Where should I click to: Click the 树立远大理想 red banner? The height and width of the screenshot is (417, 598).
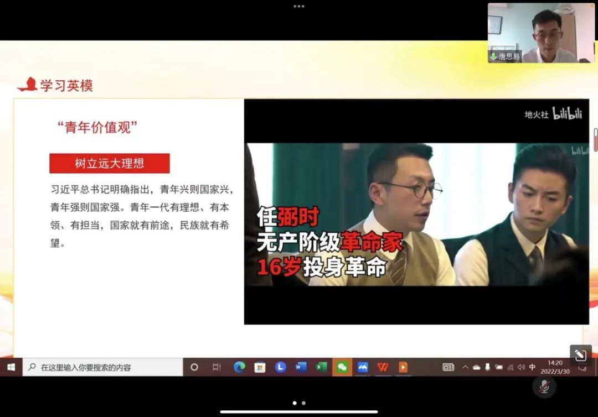pos(110,163)
